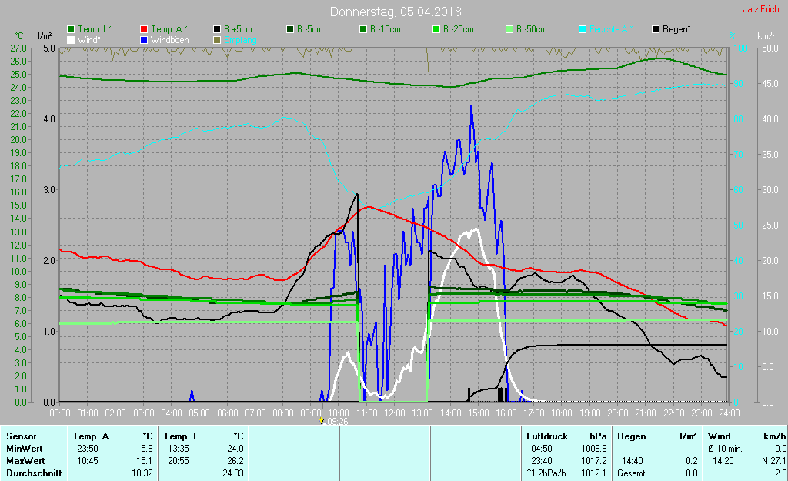Click the red Temp. A. legend swatch
The image size is (788, 481).
[x=145, y=29]
